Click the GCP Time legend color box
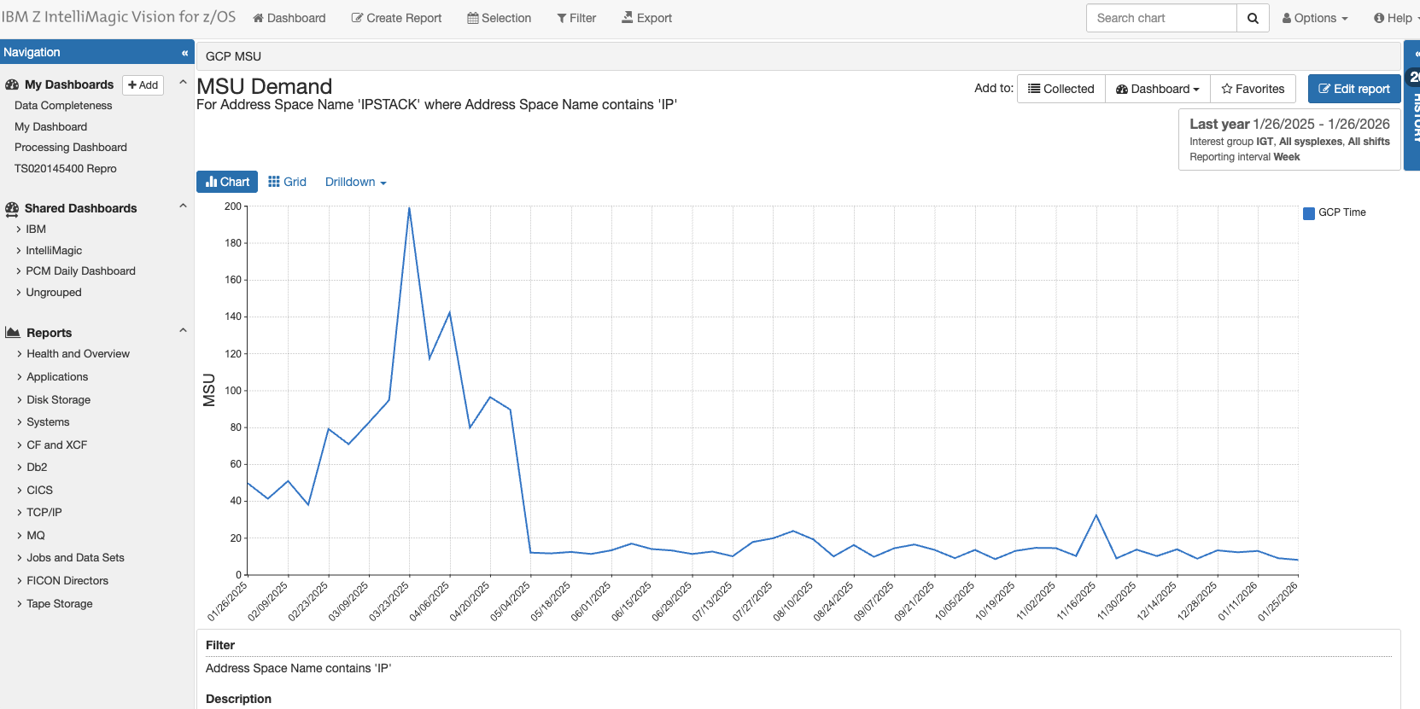Image resolution: width=1420 pixels, height=709 pixels. point(1309,213)
